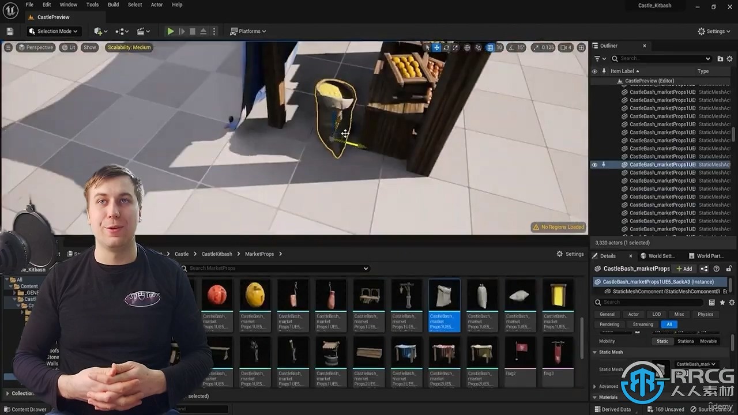This screenshot has width=738, height=415.
Task: Click the Outliner create folder icon
Action: pyautogui.click(x=720, y=58)
